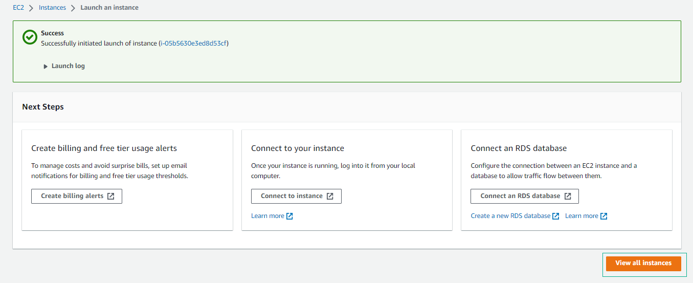Click external link icon on Create billing alerts
Image resolution: width=693 pixels, height=283 pixels.
(x=111, y=196)
